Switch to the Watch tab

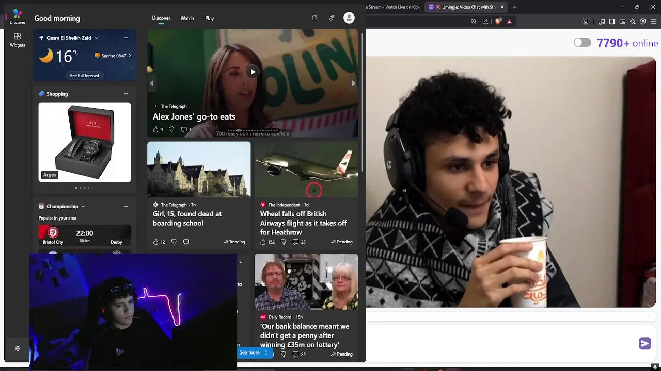coord(187,18)
